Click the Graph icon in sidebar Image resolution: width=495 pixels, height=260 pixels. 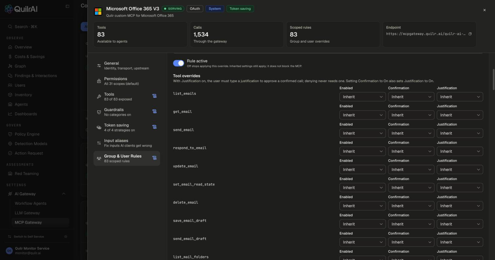(x=10, y=66)
